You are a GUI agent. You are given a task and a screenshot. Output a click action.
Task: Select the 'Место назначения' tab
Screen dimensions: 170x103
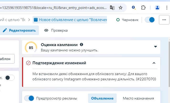[x=138, y=98]
